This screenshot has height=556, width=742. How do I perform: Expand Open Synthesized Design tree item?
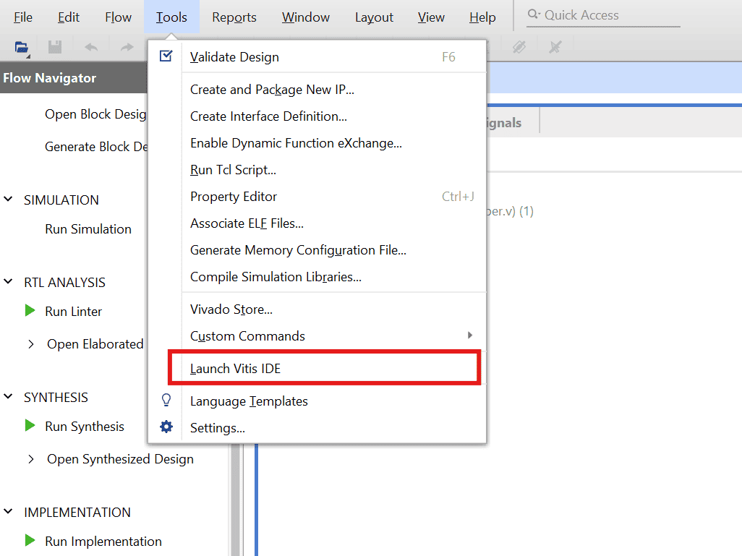pos(31,459)
